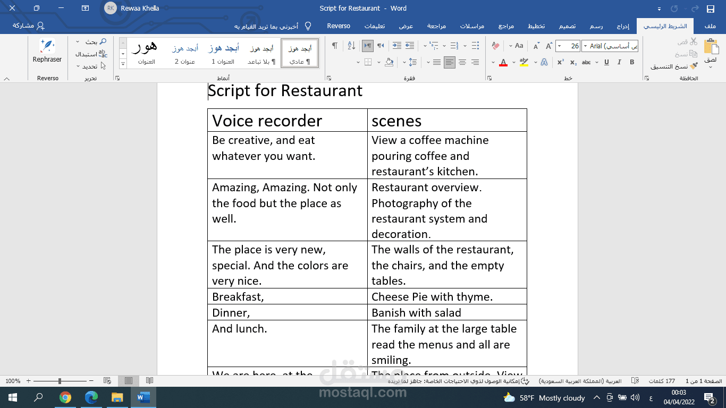
Task: Click Share 'مشاركة' button
Action: 29,26
